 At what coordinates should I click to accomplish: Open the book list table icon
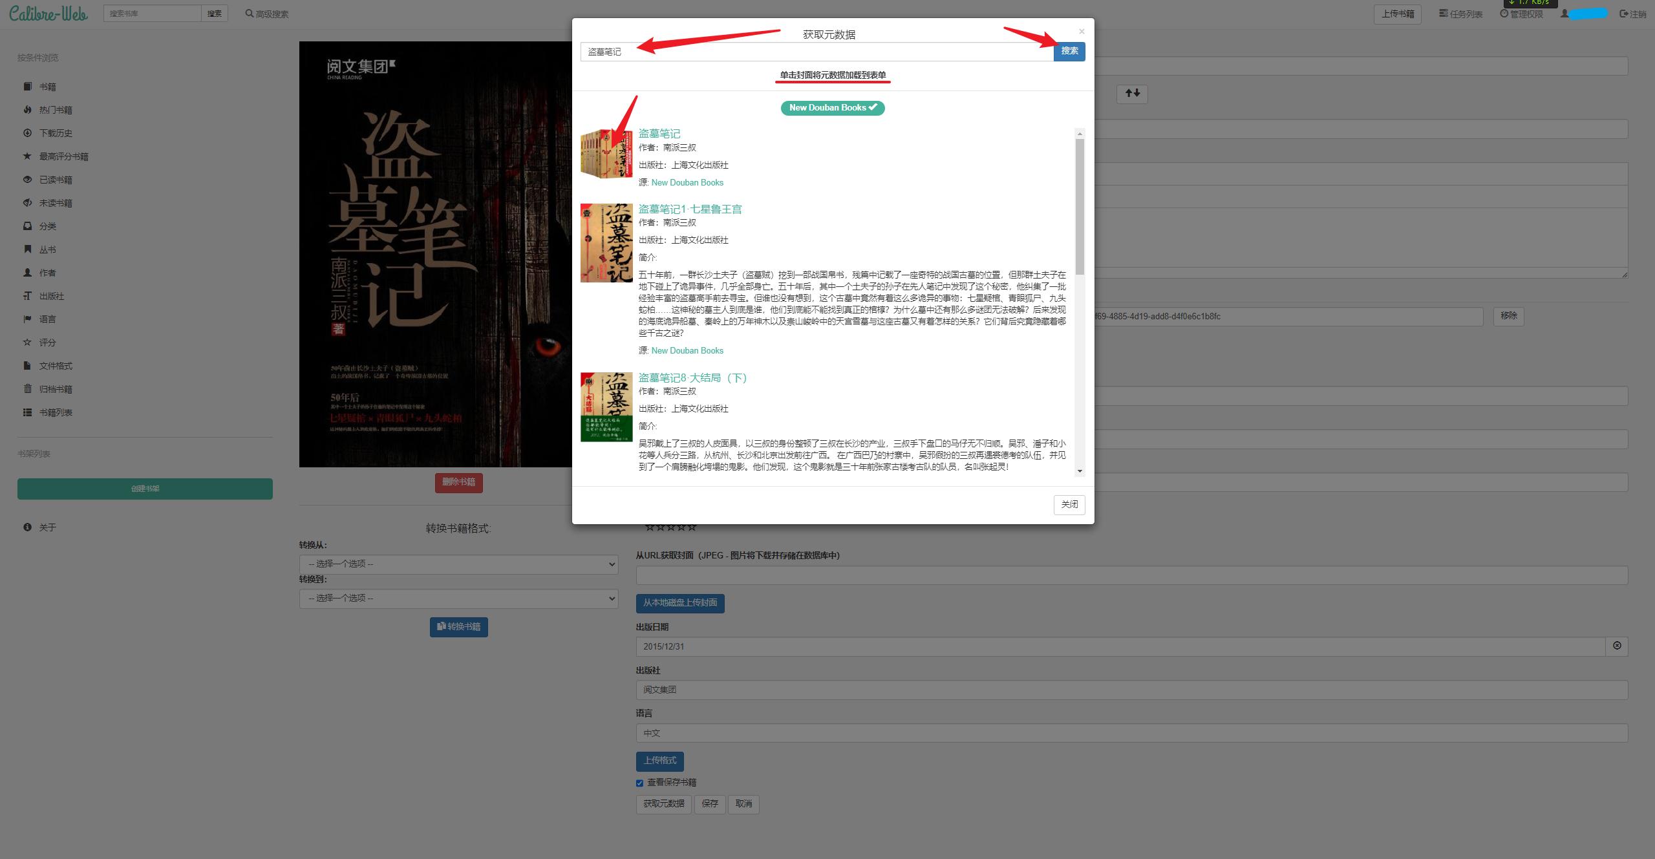pos(27,412)
